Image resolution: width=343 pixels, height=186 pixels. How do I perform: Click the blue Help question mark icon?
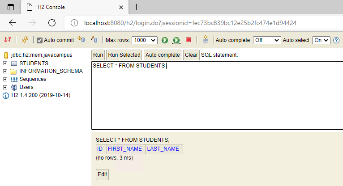point(336,40)
